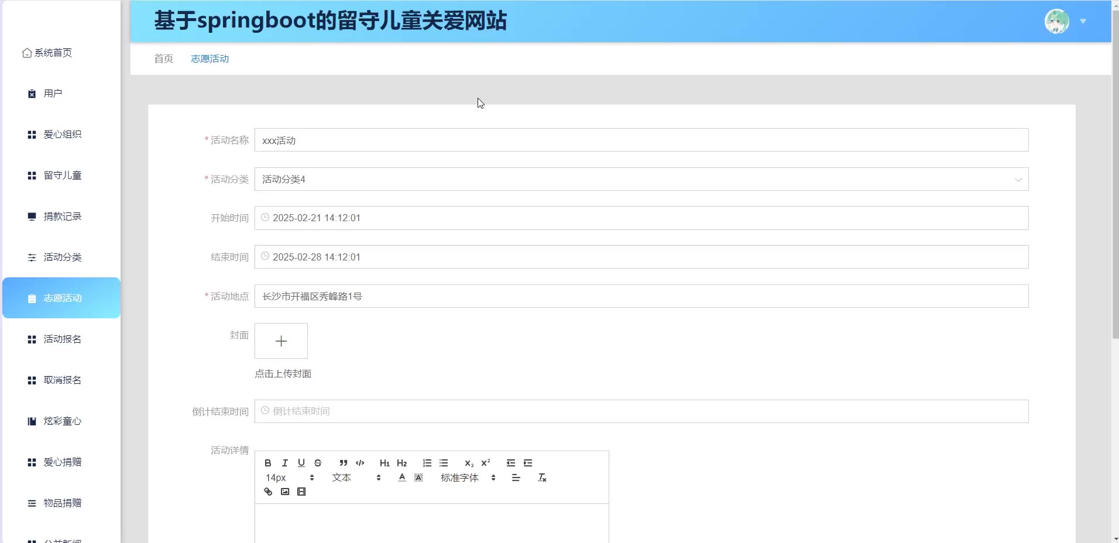Apply Heading 2 style
The image size is (1119, 543).
(x=401, y=463)
